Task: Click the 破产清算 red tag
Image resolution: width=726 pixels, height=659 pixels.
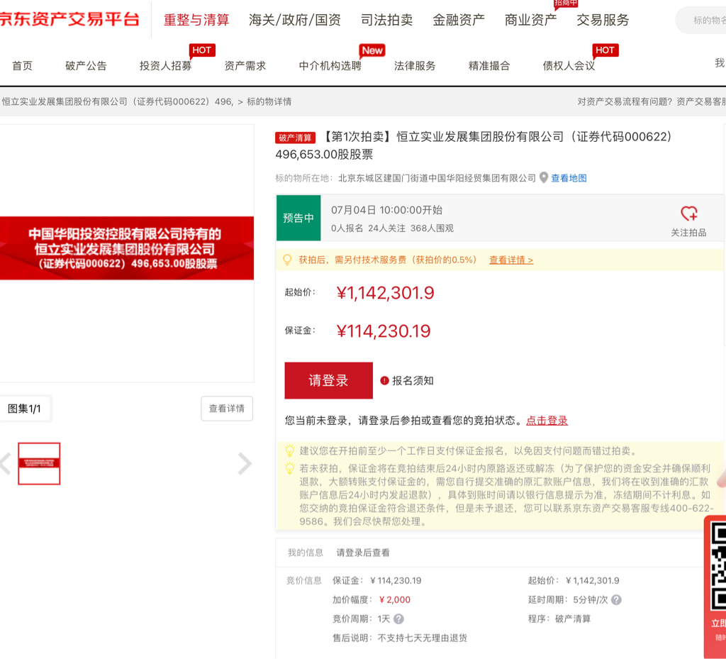Action: pyautogui.click(x=296, y=138)
